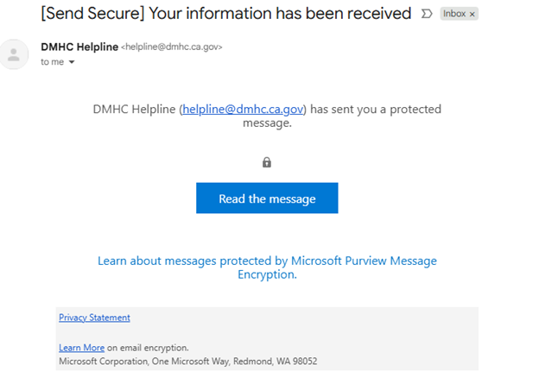The height and width of the screenshot is (384, 539).
Task: Click the Inbox label tag
Action: click(453, 15)
